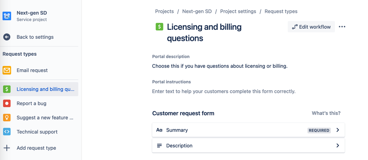Open the What's this? link
The image size is (368, 160).
[326, 113]
